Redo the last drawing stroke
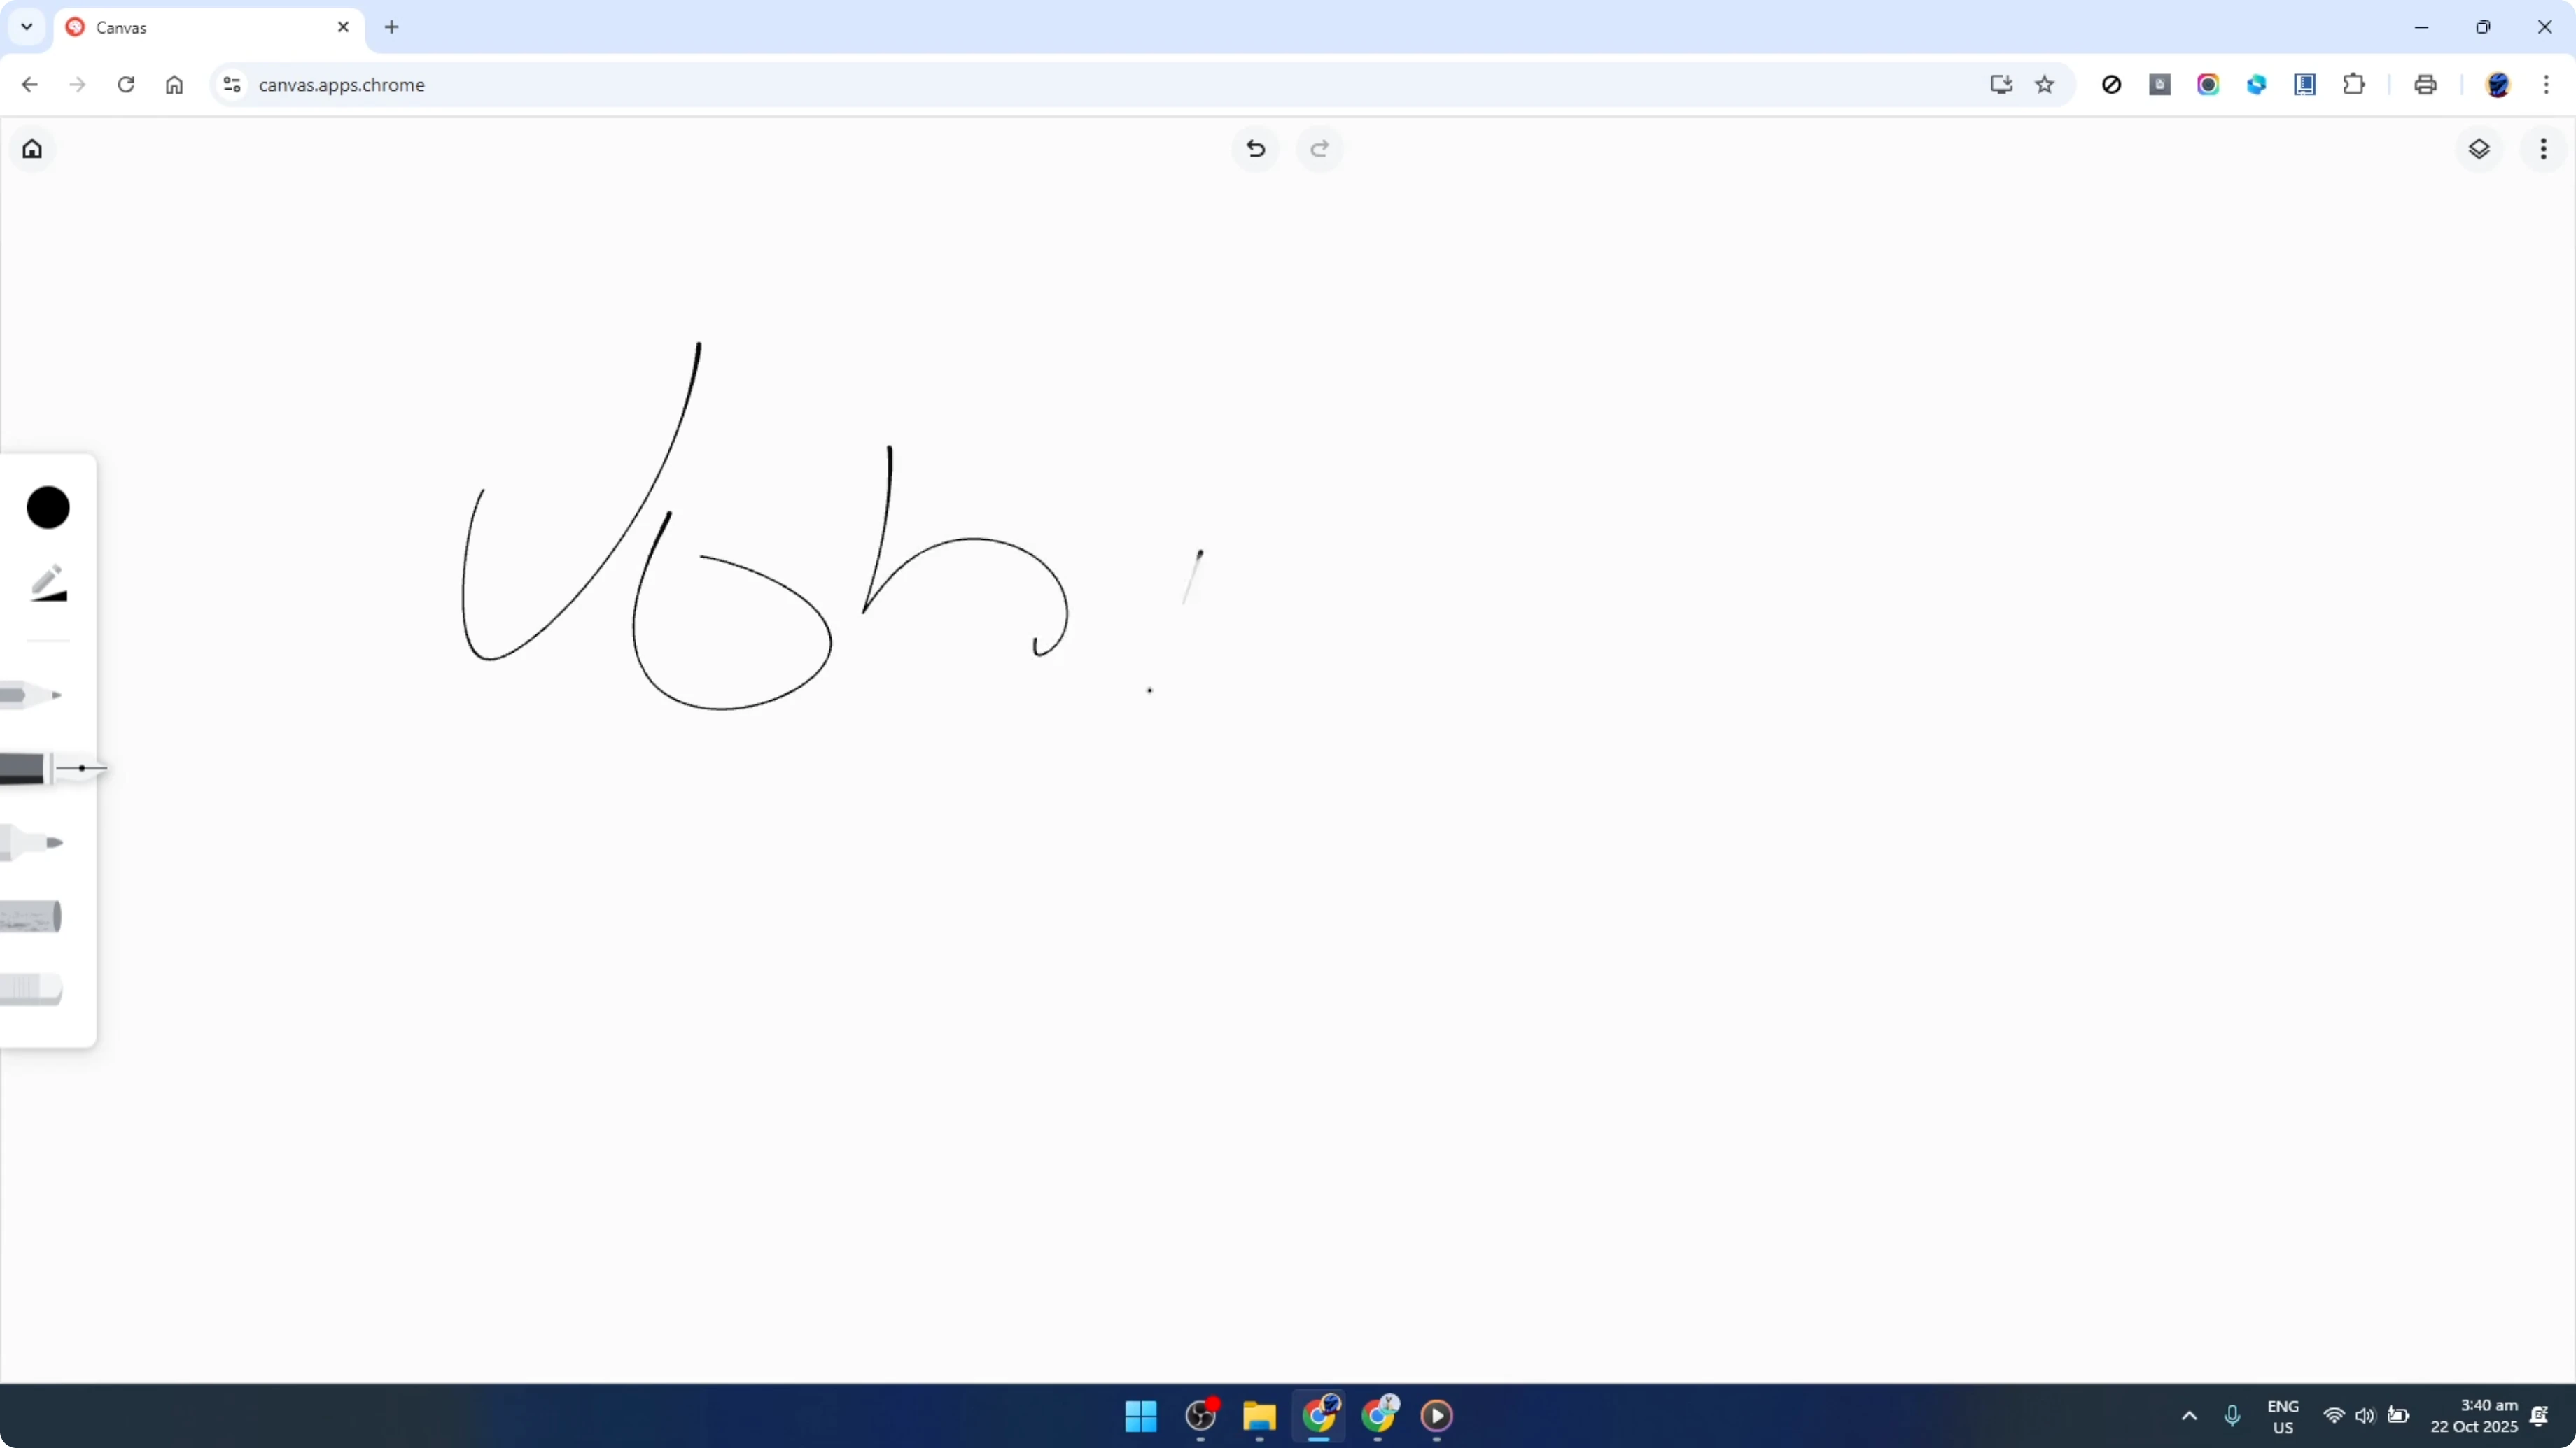This screenshot has width=2576, height=1448. point(1319,148)
